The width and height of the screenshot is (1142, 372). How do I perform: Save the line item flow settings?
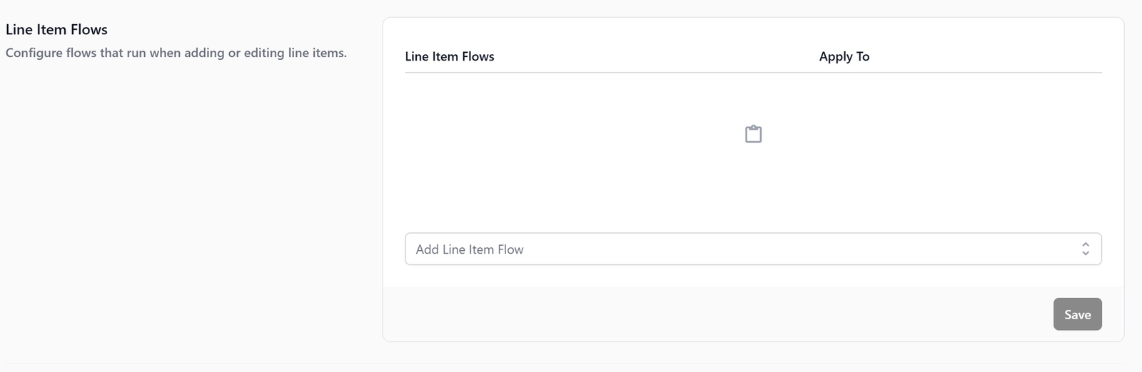click(x=1077, y=314)
